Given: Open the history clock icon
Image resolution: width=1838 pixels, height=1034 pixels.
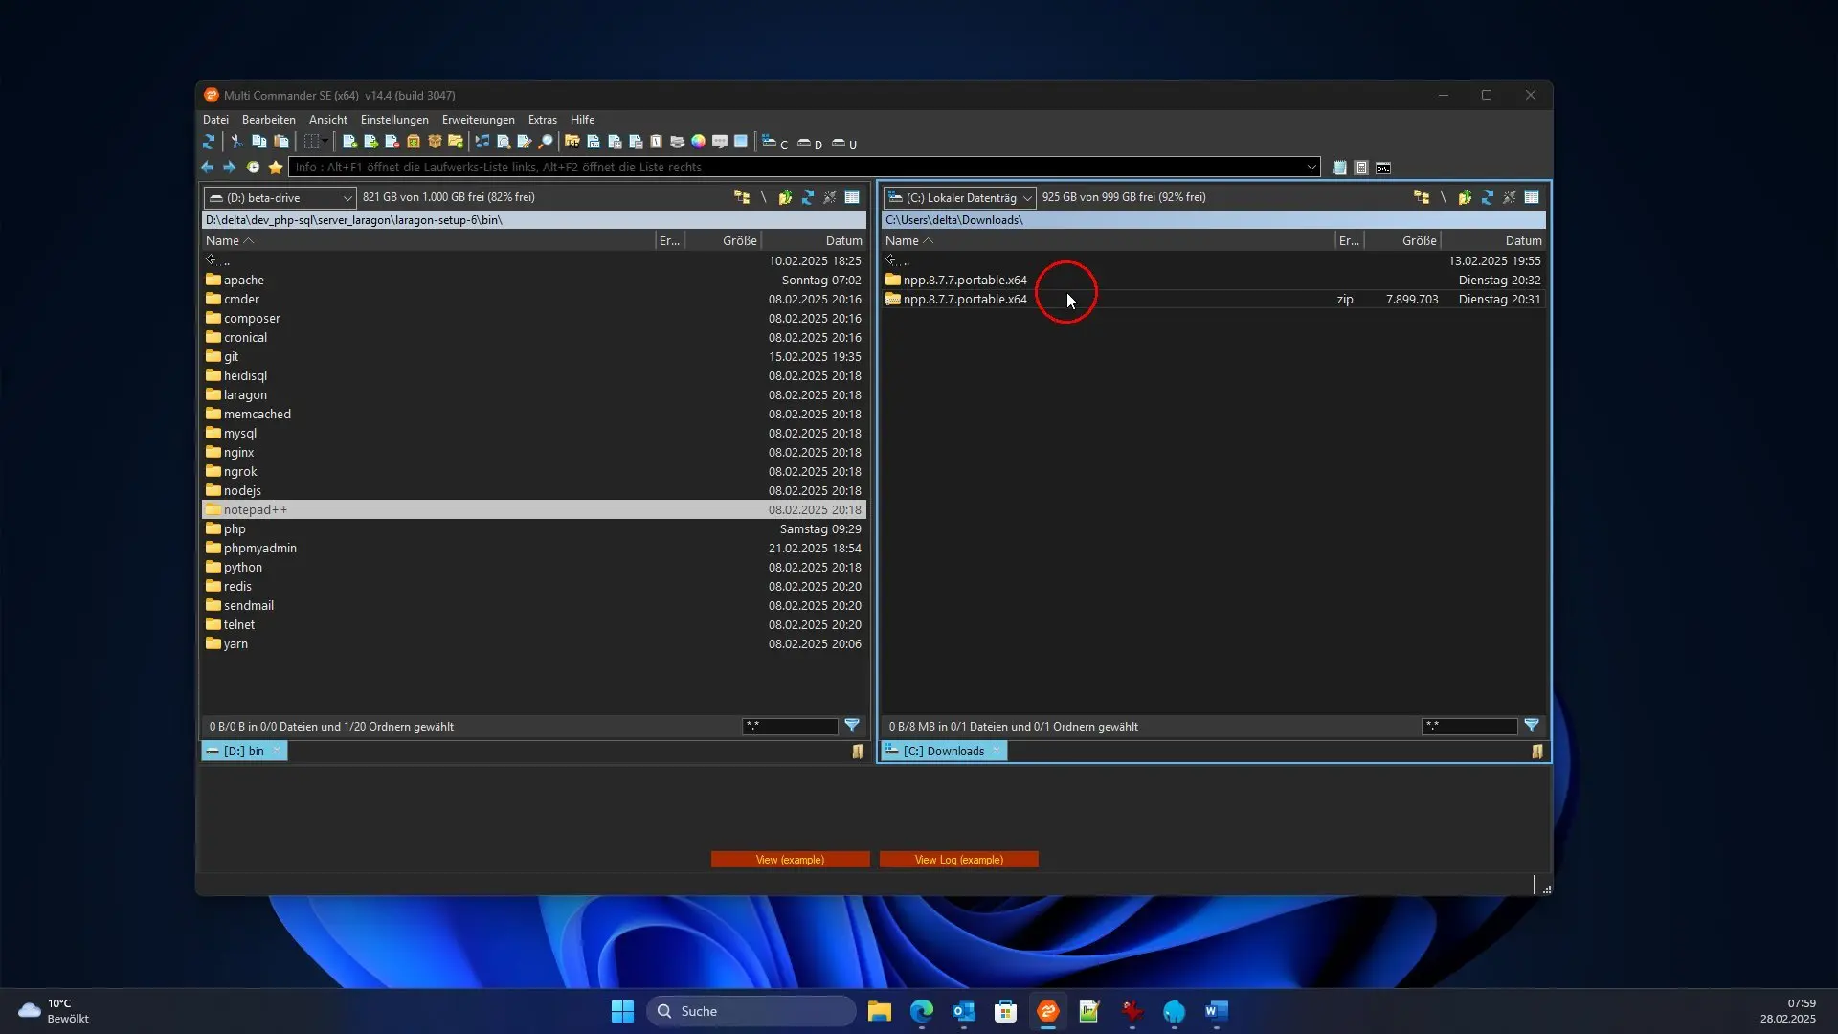Looking at the screenshot, I should pos(253,167).
